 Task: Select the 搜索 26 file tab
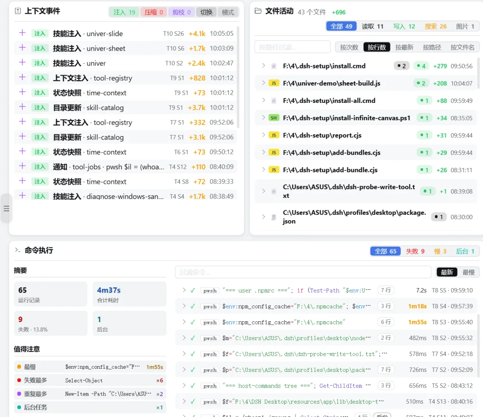click(x=436, y=26)
